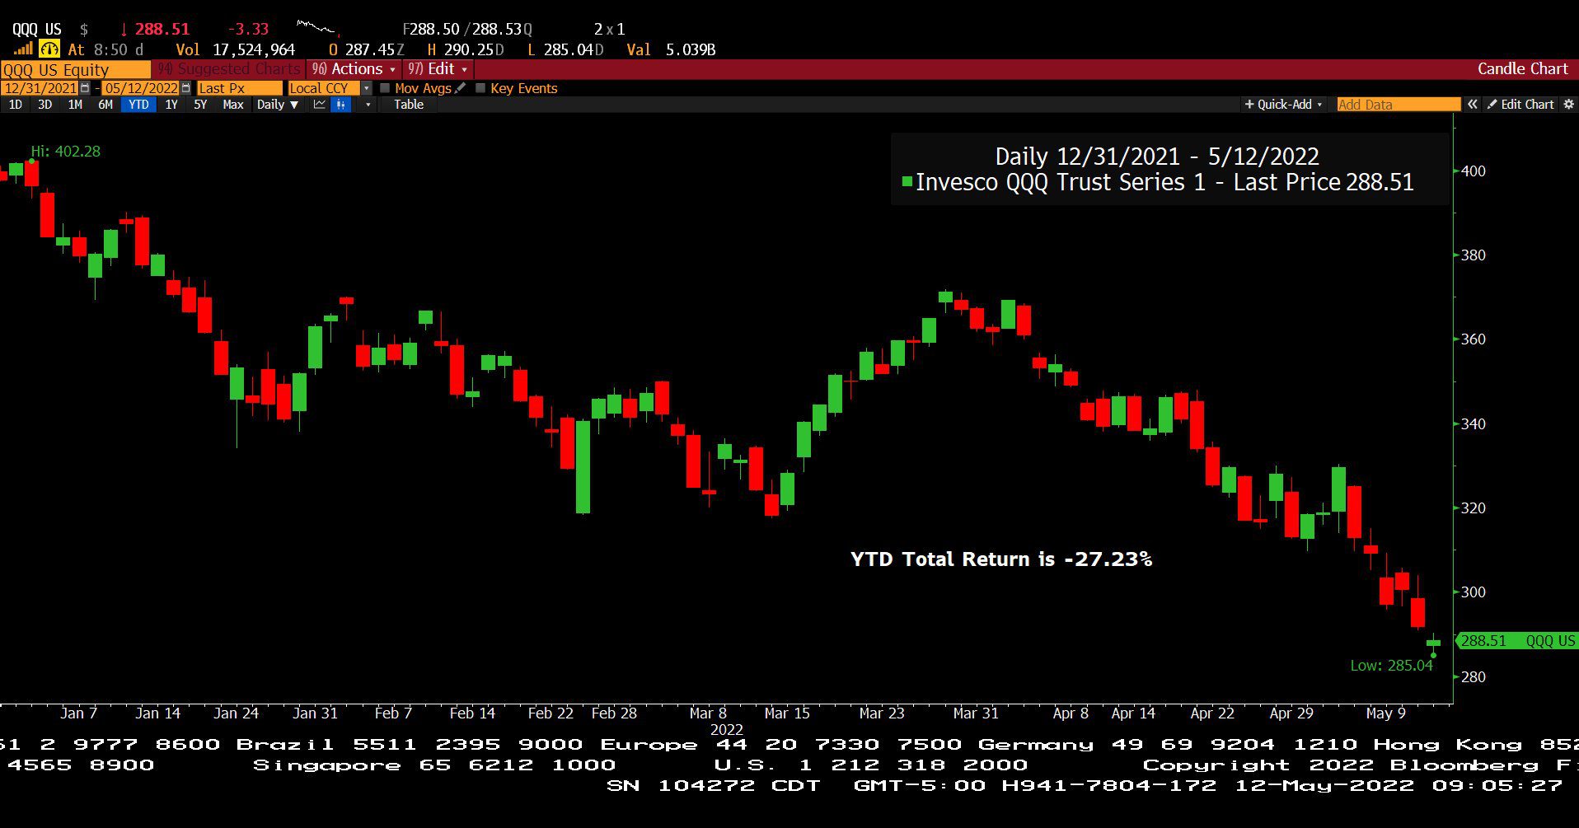Screen dimensions: 1579x828
Task: Switch to line chart type icon
Action: click(320, 105)
